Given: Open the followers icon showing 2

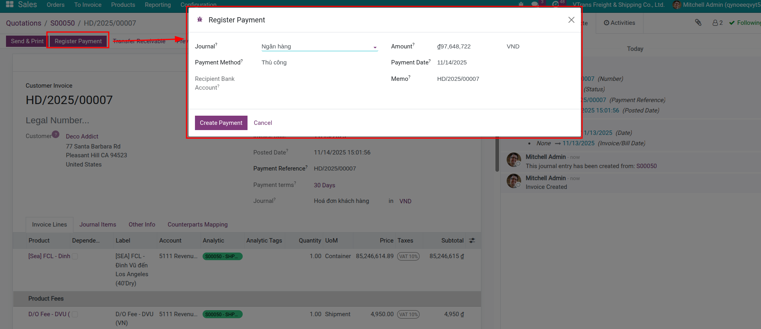Looking at the screenshot, I should pos(717,23).
